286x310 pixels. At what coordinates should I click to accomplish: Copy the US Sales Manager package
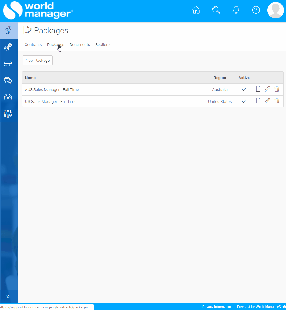click(x=258, y=101)
